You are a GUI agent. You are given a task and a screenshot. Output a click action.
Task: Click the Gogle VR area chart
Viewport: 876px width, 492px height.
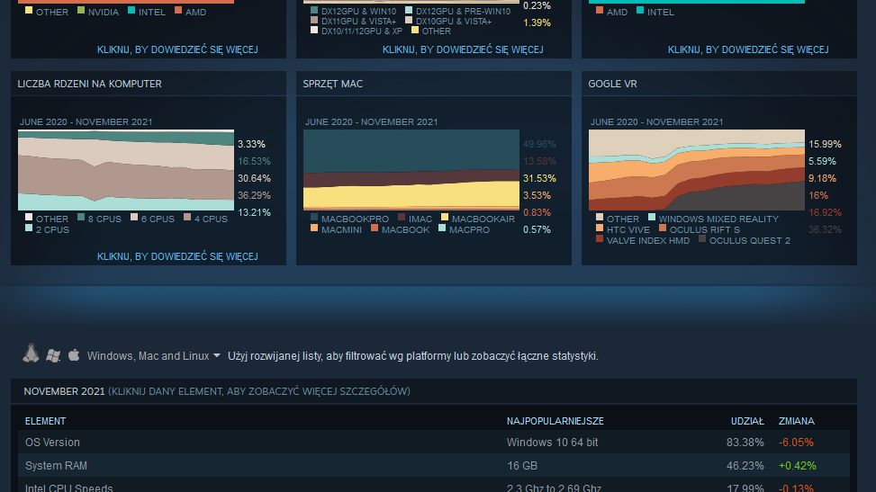click(x=697, y=170)
